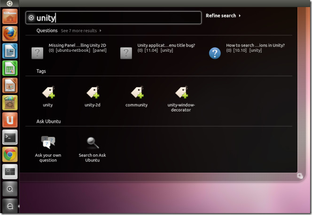Click Ask your own question icon
This screenshot has height=215, width=312.
point(48,143)
